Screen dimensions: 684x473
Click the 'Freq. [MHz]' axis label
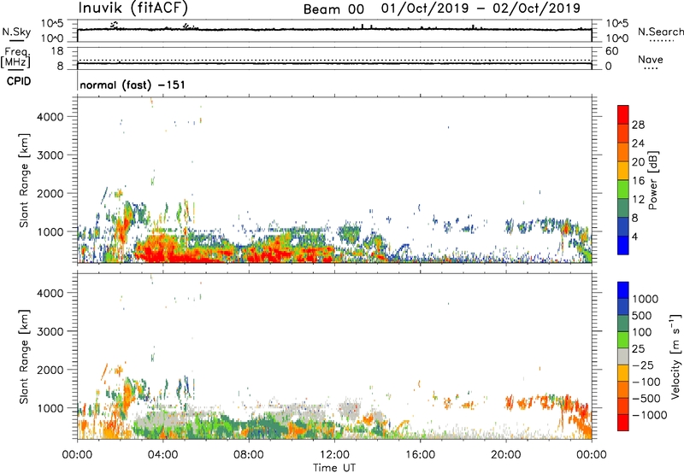(15, 57)
